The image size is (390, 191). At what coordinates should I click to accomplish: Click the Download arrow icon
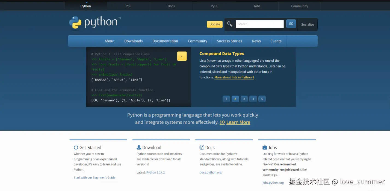[139, 147]
